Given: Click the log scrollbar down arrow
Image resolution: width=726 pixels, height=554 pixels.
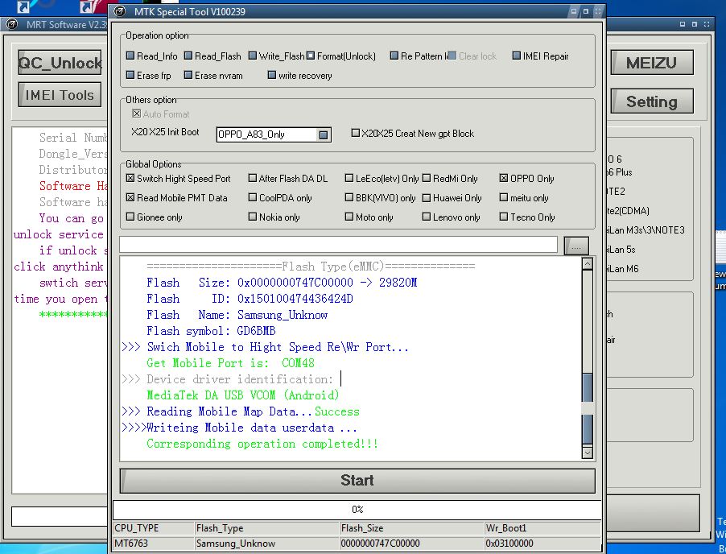Looking at the screenshot, I should [587, 453].
